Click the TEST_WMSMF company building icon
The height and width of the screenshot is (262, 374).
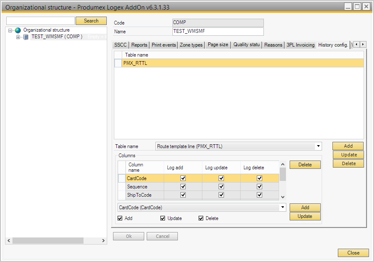tap(26, 37)
